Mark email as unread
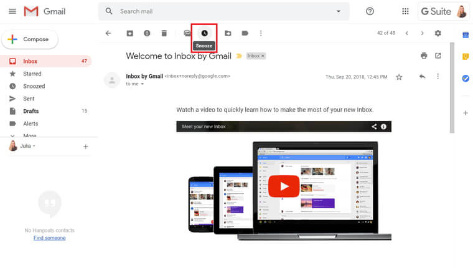This screenshot has width=473, height=268. coord(187,33)
